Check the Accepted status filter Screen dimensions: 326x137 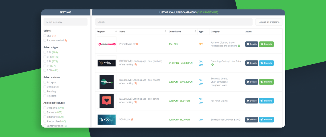tap(45, 82)
